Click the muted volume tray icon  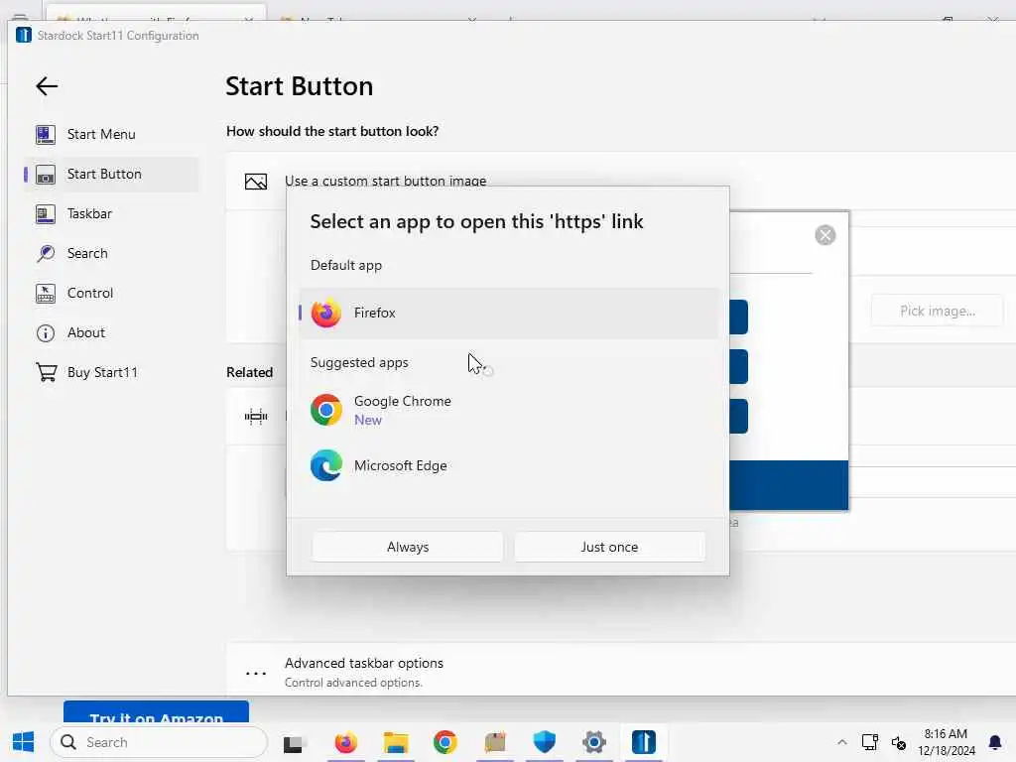coord(898,742)
